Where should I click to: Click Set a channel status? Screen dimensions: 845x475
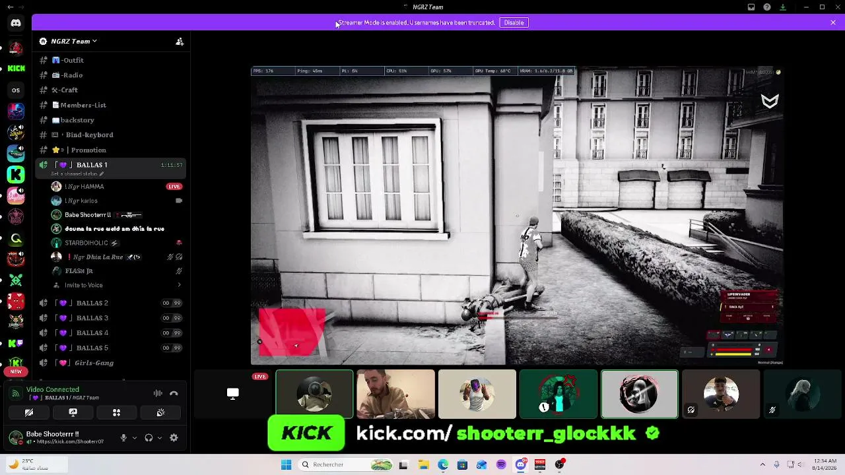pyautogui.click(x=78, y=174)
